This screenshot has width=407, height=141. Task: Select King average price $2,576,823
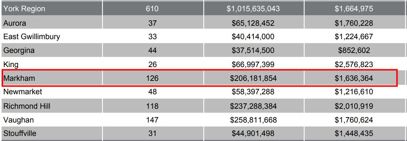(354, 64)
